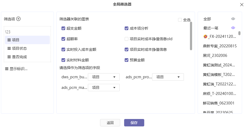Click chart list vertical scrollbar
This screenshot has height=128, width=248.
tap(191, 36)
